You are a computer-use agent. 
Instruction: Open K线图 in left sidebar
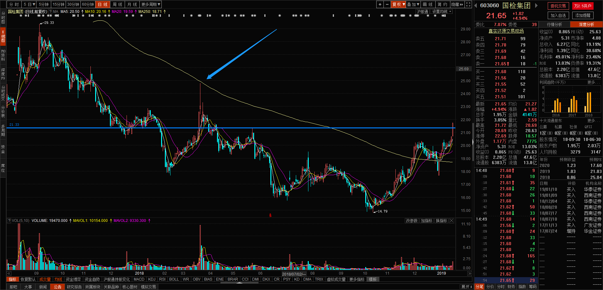3,36
